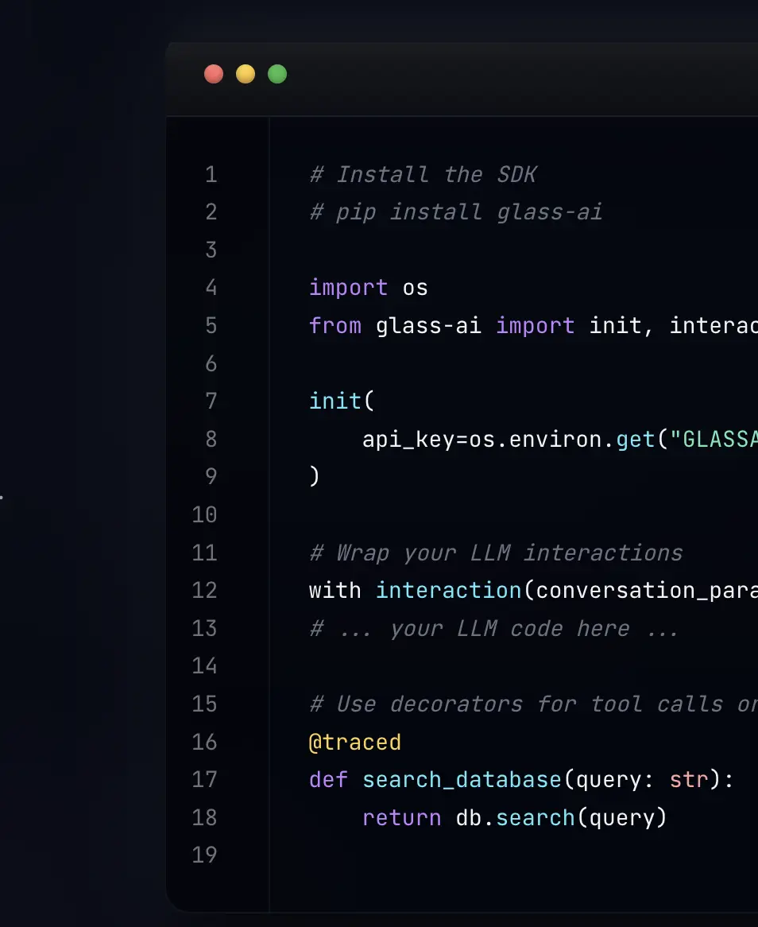758x927 pixels.
Task: Click the 'return db.search(query)' line
Action: click(x=515, y=817)
